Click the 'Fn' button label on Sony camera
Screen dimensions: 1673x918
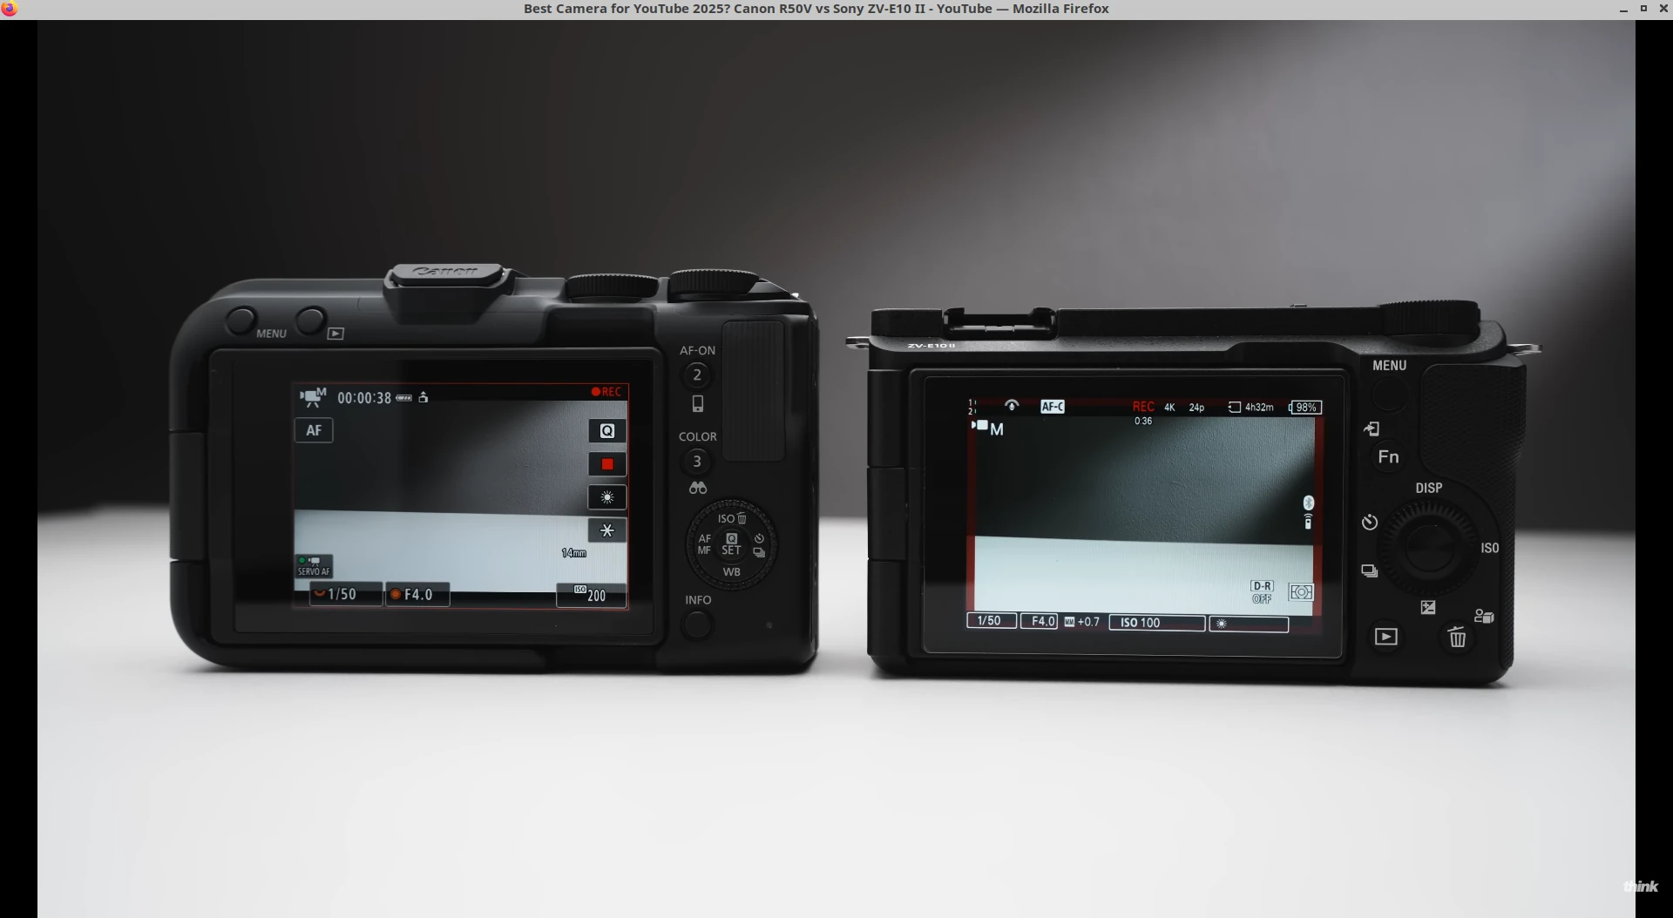[1389, 457]
